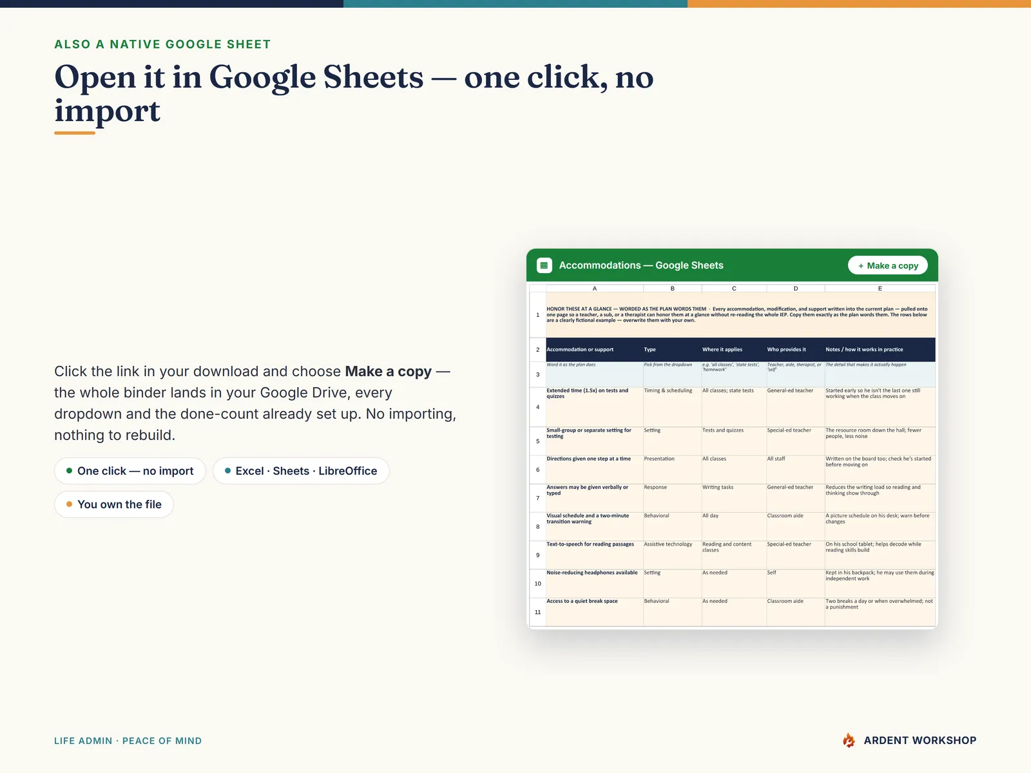The width and height of the screenshot is (1031, 773).
Task: Select row 4 header
Action: click(x=537, y=407)
